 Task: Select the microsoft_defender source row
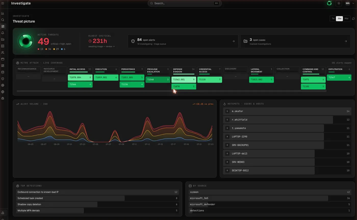coord(270,205)
